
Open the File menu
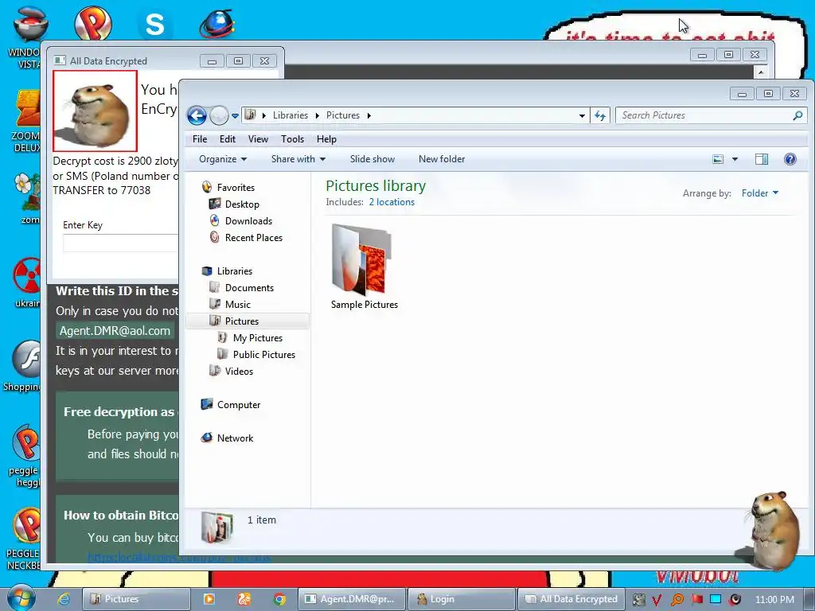(x=200, y=138)
